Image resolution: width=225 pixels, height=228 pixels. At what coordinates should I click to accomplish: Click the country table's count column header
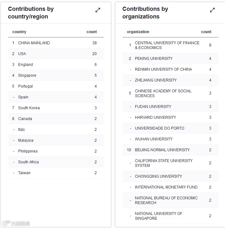tap(92, 32)
